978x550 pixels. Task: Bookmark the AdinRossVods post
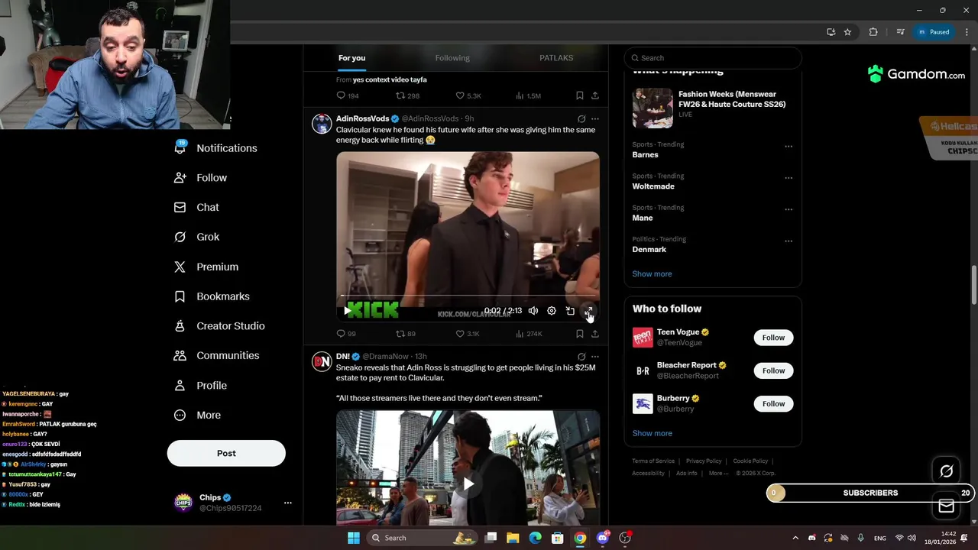[580, 334]
